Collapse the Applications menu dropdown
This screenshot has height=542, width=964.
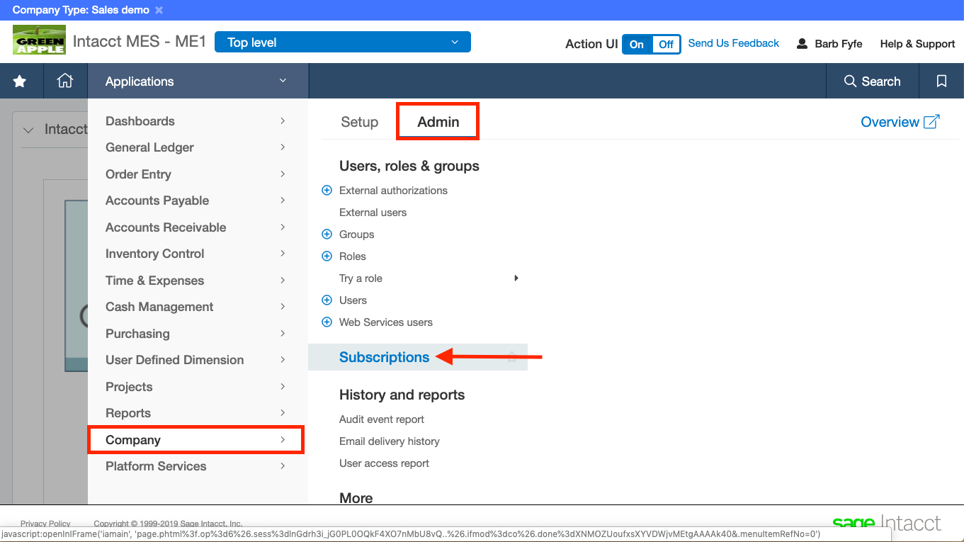[x=283, y=81]
